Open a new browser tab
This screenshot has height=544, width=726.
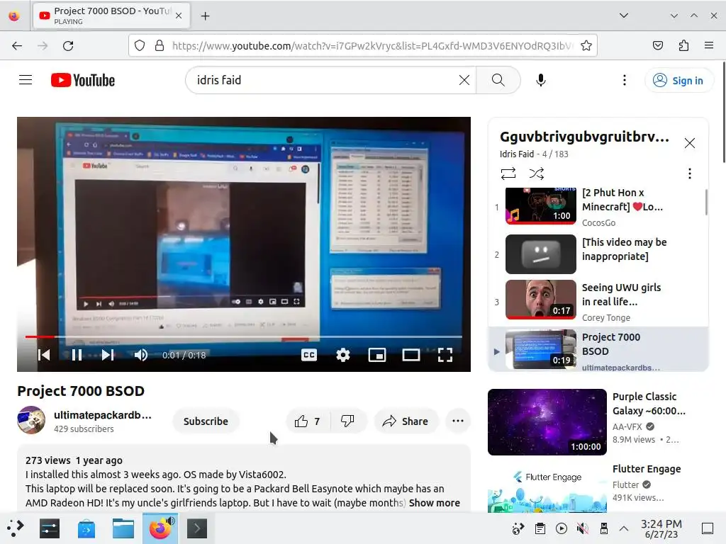point(205,16)
